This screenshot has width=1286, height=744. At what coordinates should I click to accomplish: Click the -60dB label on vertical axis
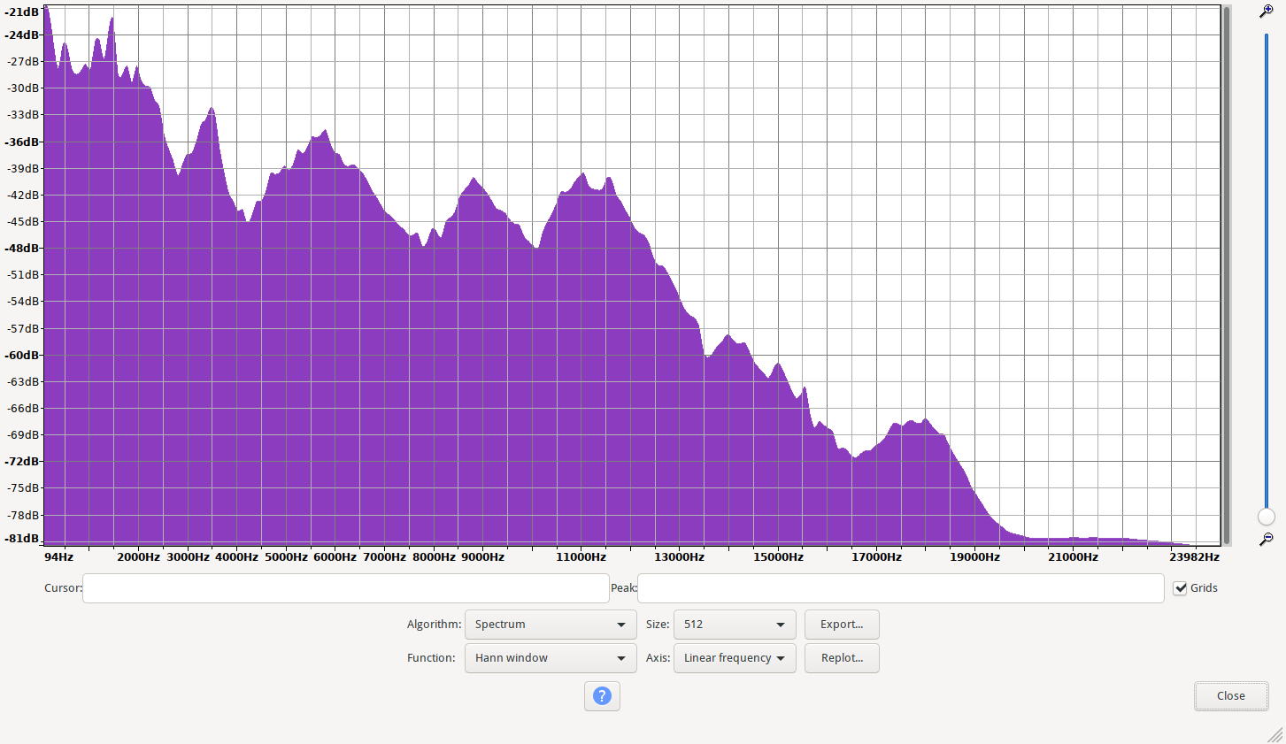point(23,355)
